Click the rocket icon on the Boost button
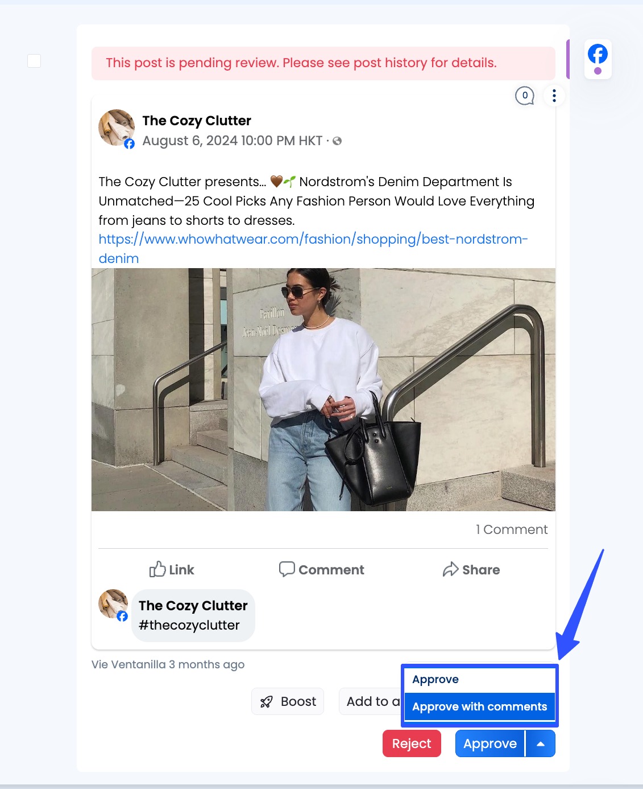 tap(267, 701)
